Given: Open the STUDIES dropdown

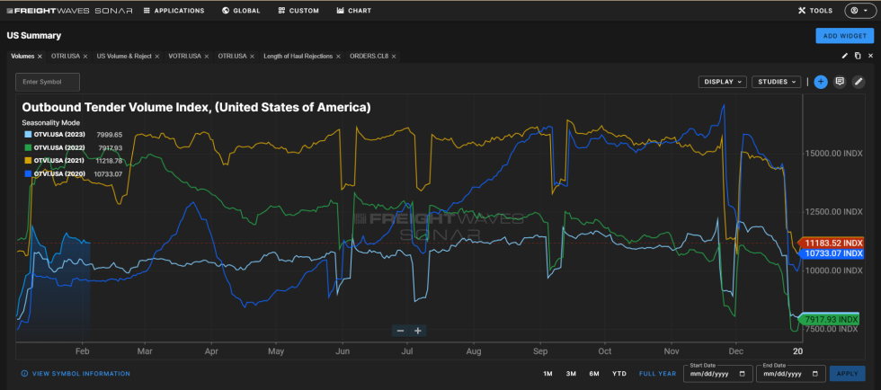Looking at the screenshot, I should [x=776, y=82].
